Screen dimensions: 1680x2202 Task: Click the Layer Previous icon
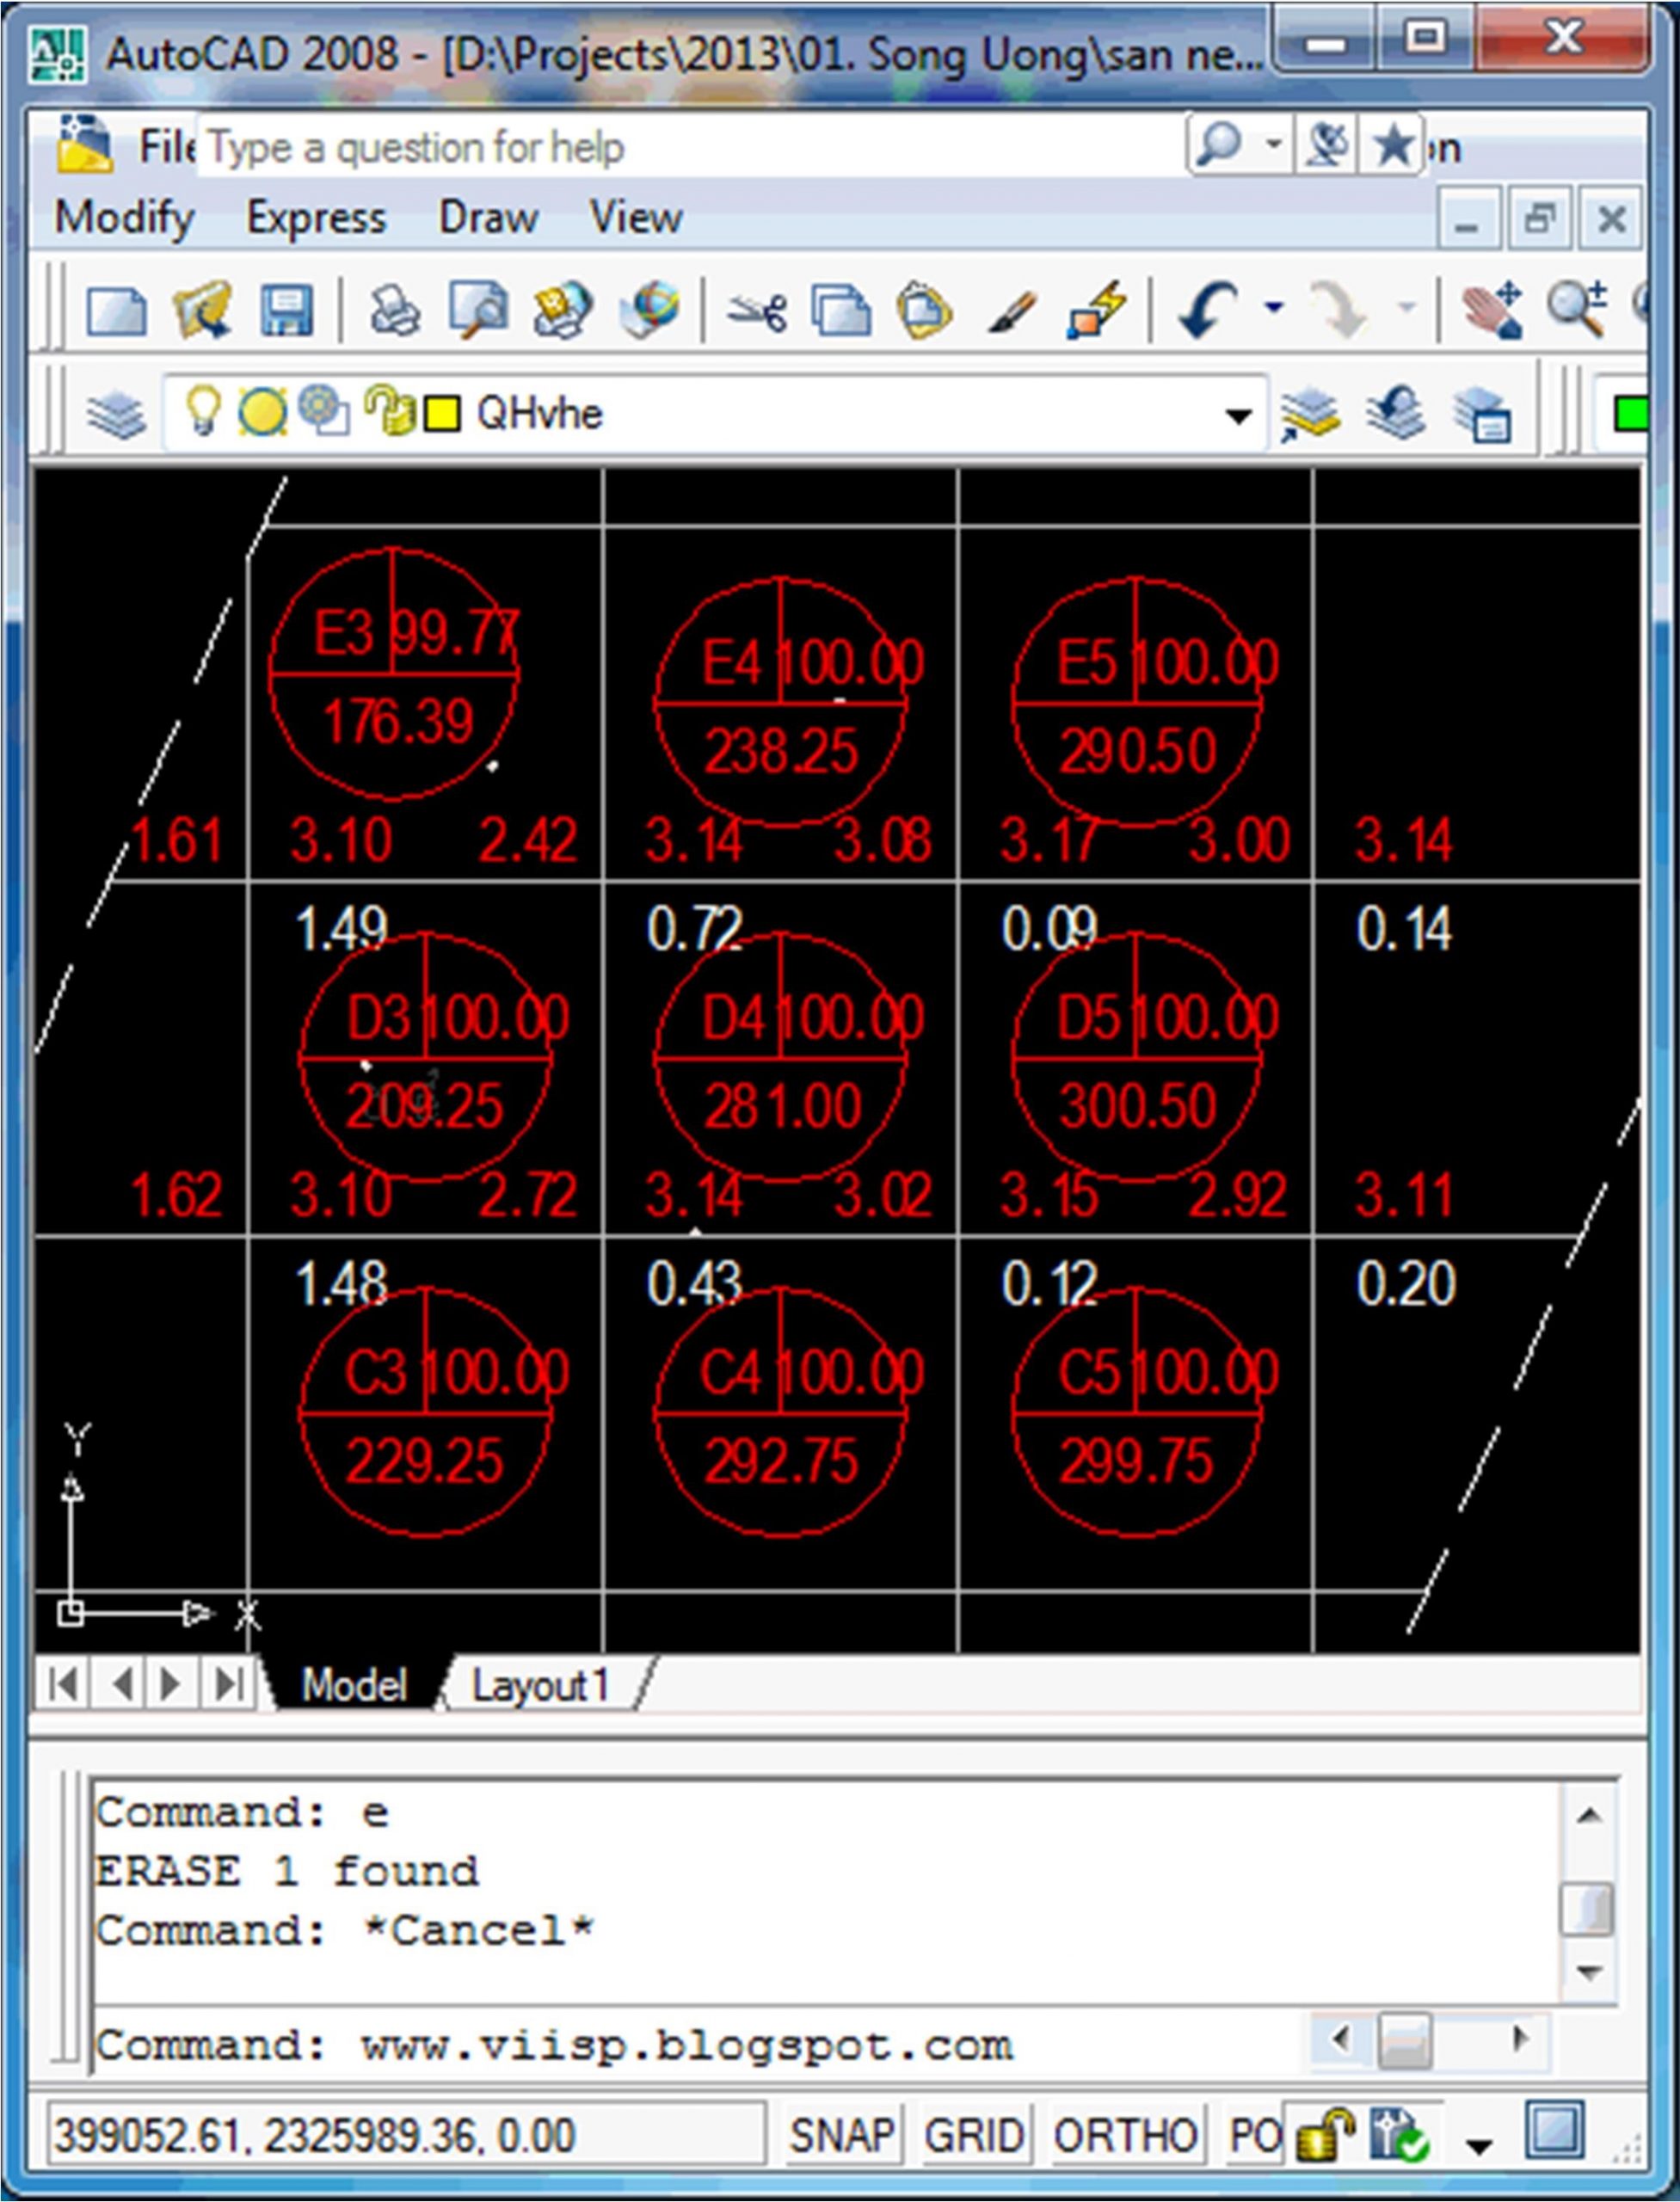point(1396,414)
